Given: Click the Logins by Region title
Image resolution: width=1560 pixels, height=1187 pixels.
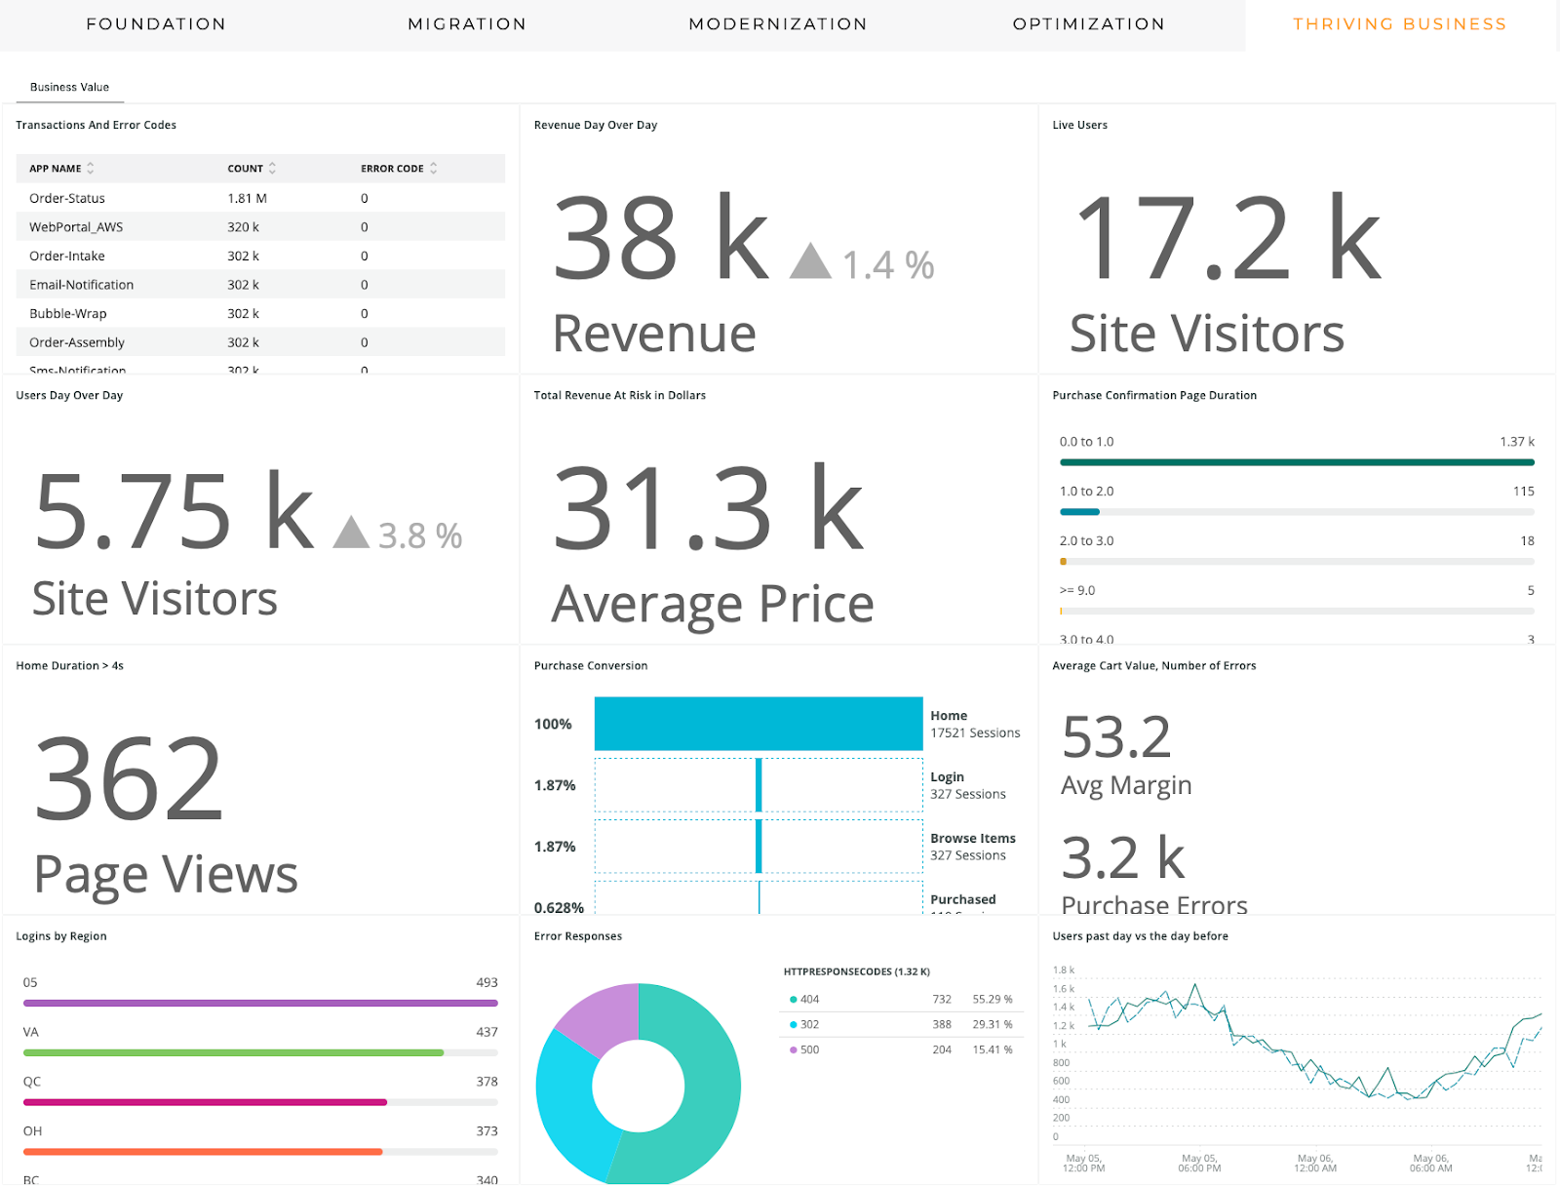Looking at the screenshot, I should 61,936.
